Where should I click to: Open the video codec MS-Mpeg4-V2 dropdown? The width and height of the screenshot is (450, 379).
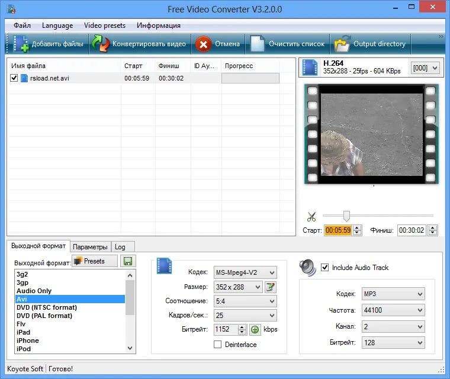245,272
